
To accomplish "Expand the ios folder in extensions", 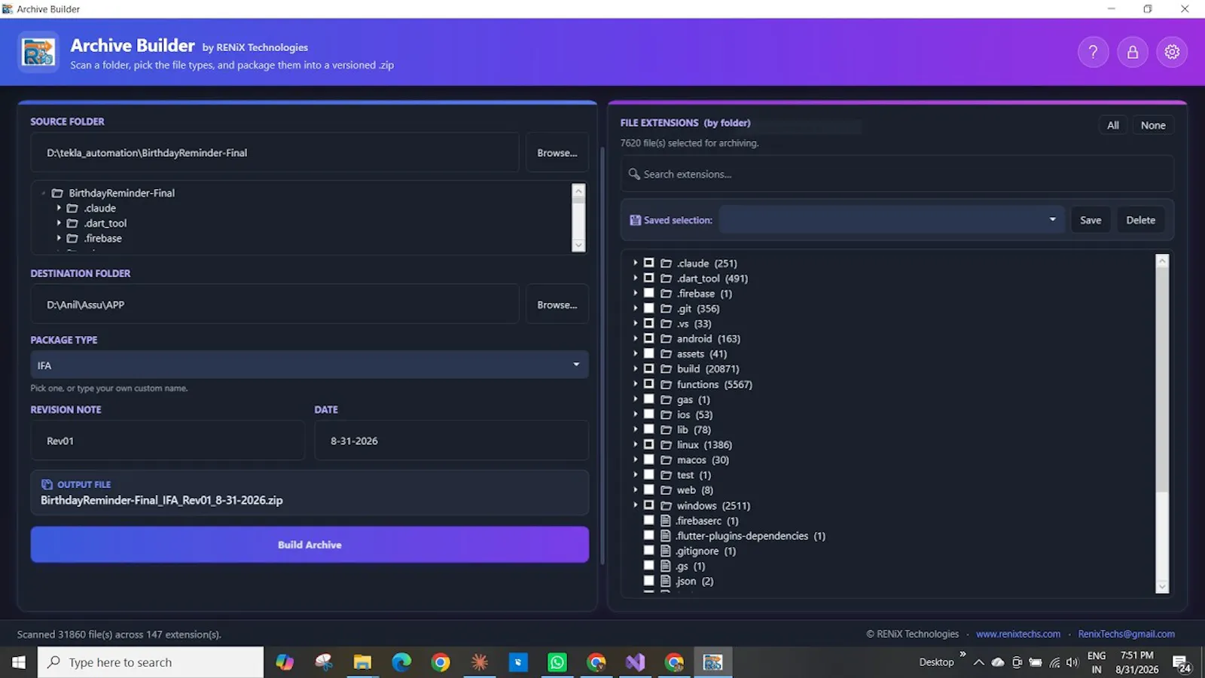I will pyautogui.click(x=635, y=414).
